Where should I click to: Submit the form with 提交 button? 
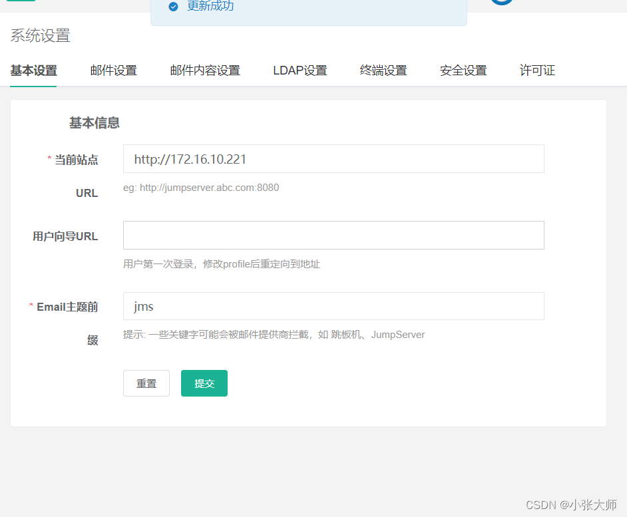pos(204,383)
